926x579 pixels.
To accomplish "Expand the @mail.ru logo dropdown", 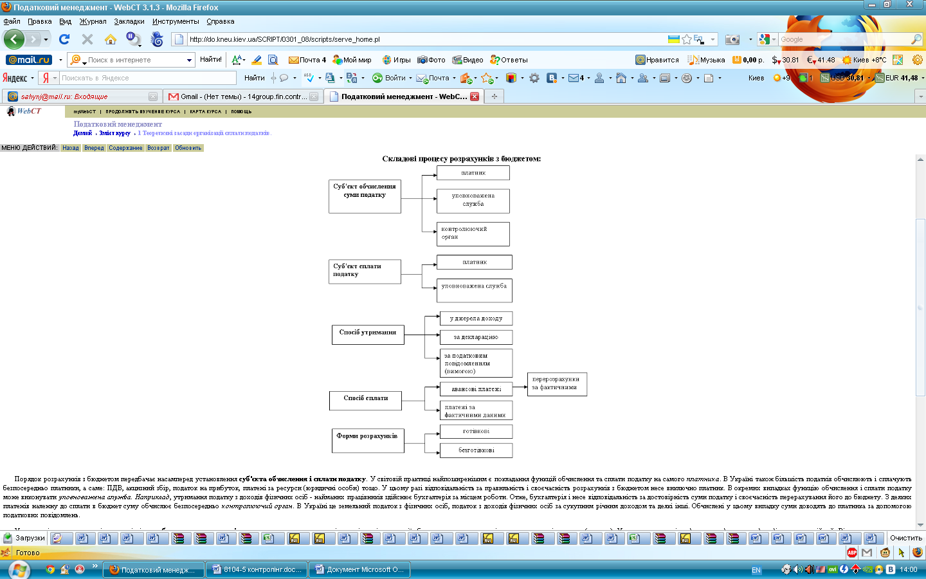I will 60,60.
